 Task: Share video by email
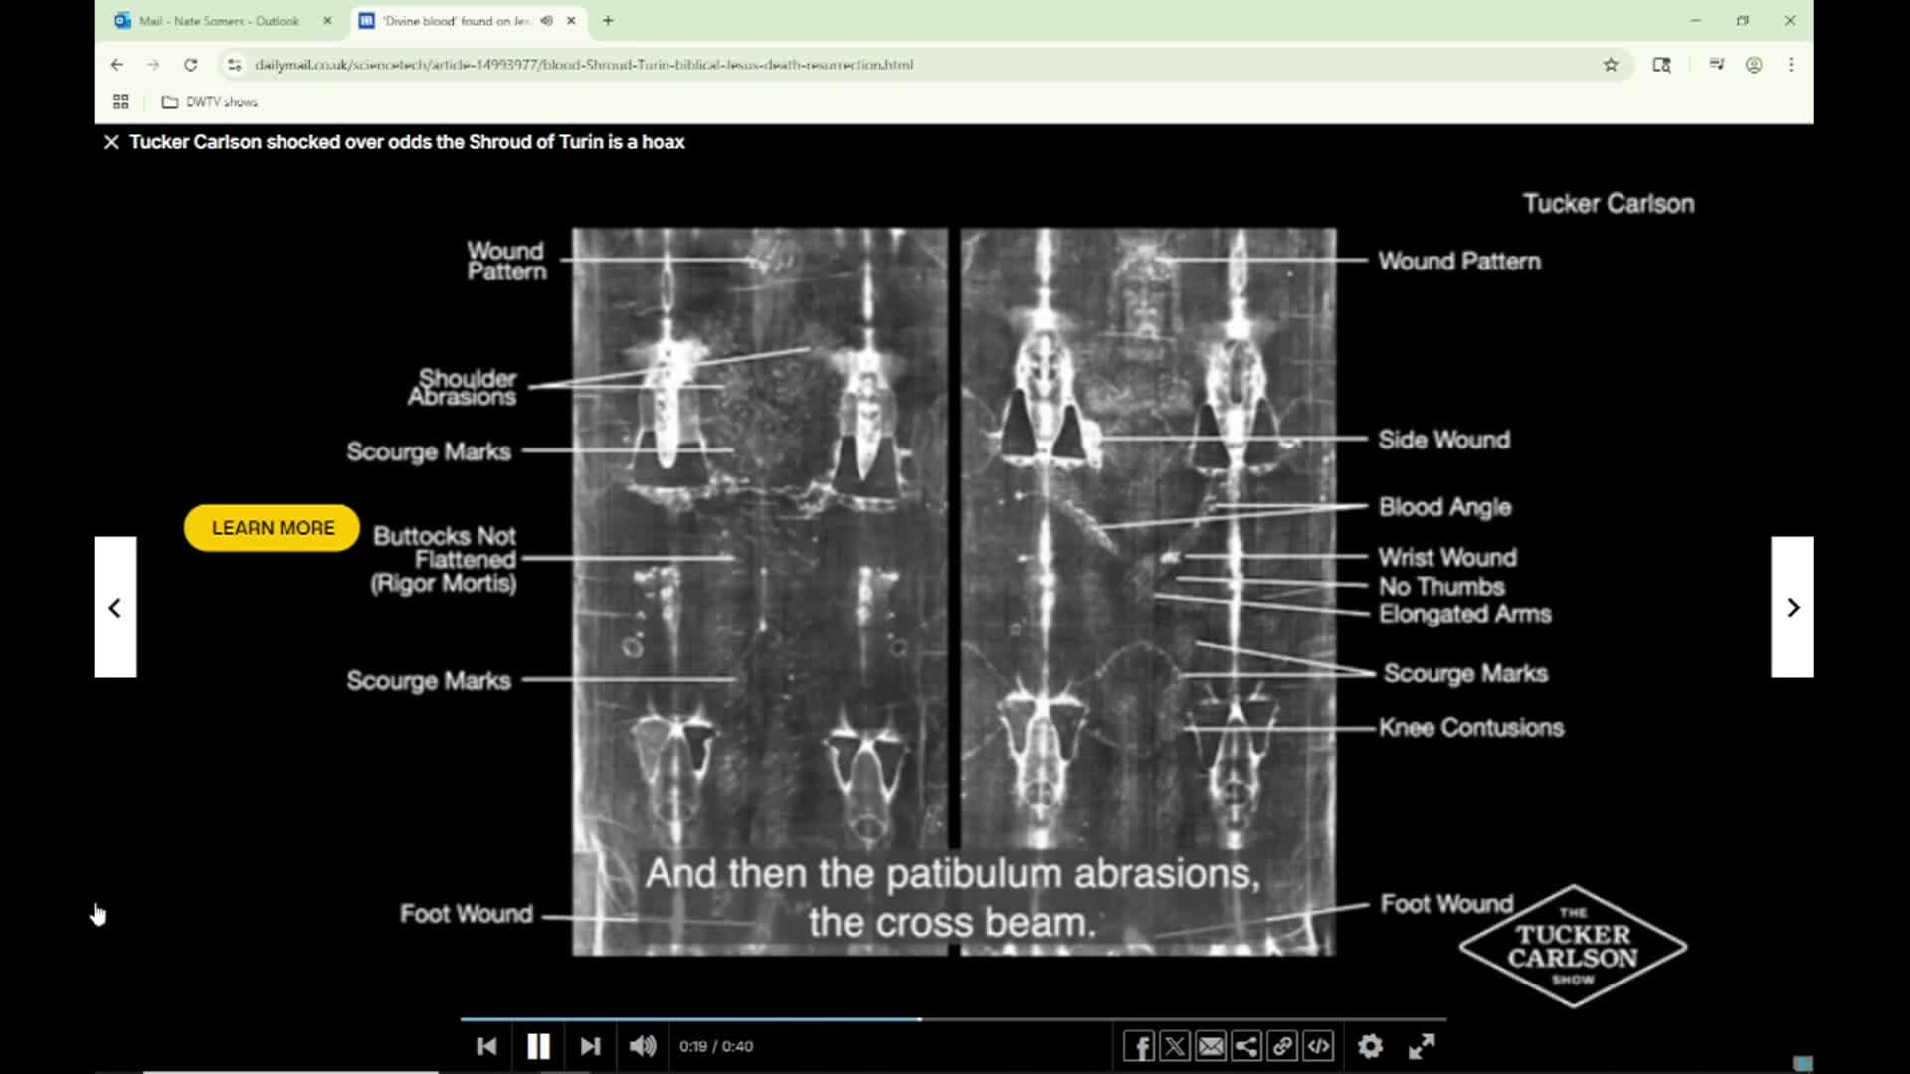click(1211, 1046)
